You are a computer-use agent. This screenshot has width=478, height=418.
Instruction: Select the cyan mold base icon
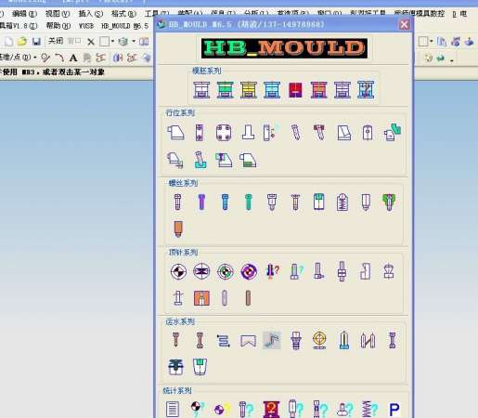pos(272,90)
